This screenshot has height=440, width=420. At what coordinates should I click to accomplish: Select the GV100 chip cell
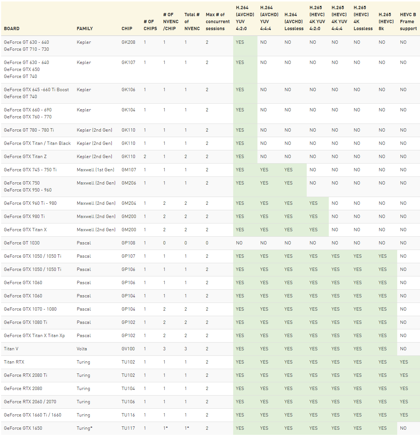coord(128,349)
